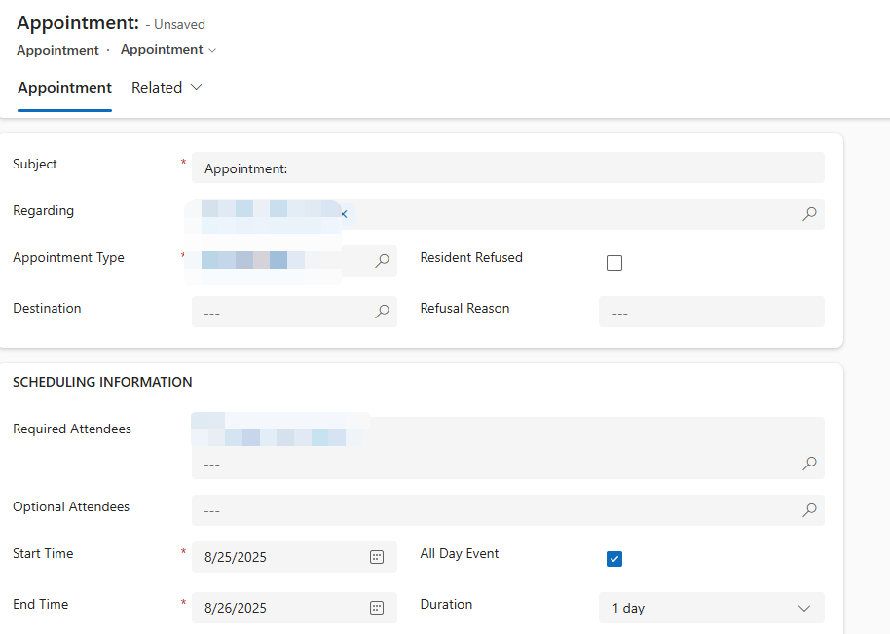Click the Refusal Reason field
This screenshot has height=634, width=890.
tap(711, 313)
